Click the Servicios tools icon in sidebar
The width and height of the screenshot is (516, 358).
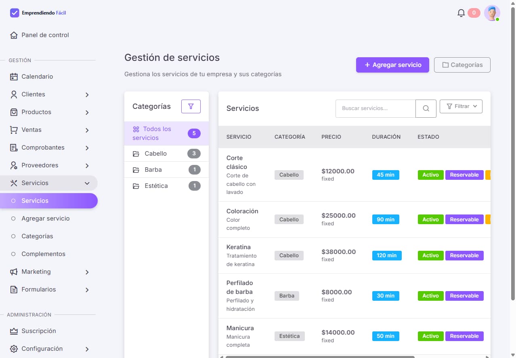click(x=14, y=183)
